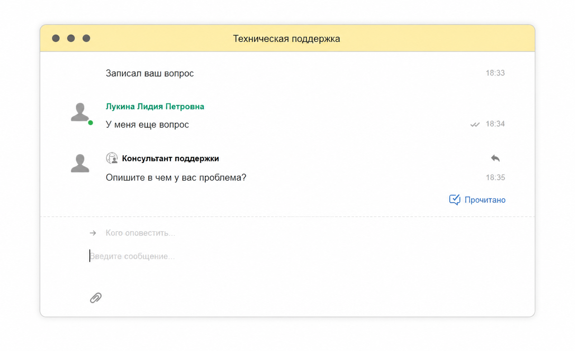Click the support headset badge next to Консультант поддержки
Screen dimensions: 575x351
[x=112, y=158]
